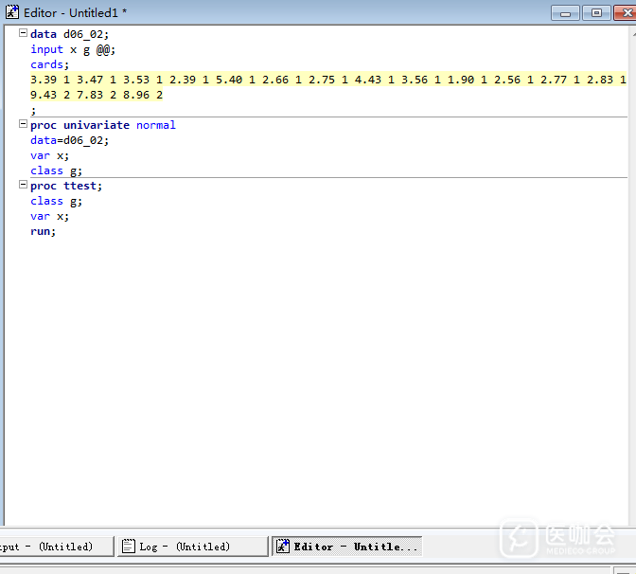Screen dimensions: 636x574
Task: Click the second data line starting with 9.43
Action: click(x=96, y=95)
